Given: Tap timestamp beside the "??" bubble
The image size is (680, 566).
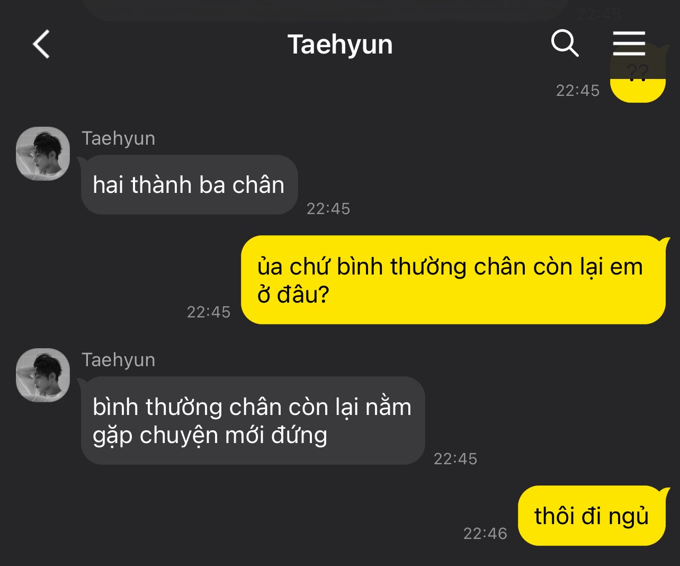Looking at the screenshot, I should point(578,91).
